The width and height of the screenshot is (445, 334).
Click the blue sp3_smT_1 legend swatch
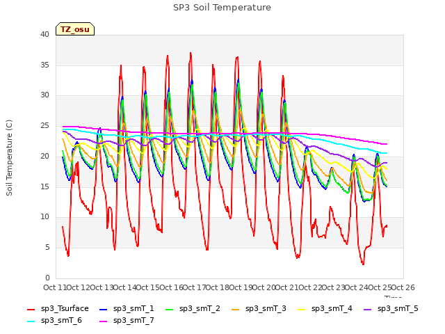104,309
